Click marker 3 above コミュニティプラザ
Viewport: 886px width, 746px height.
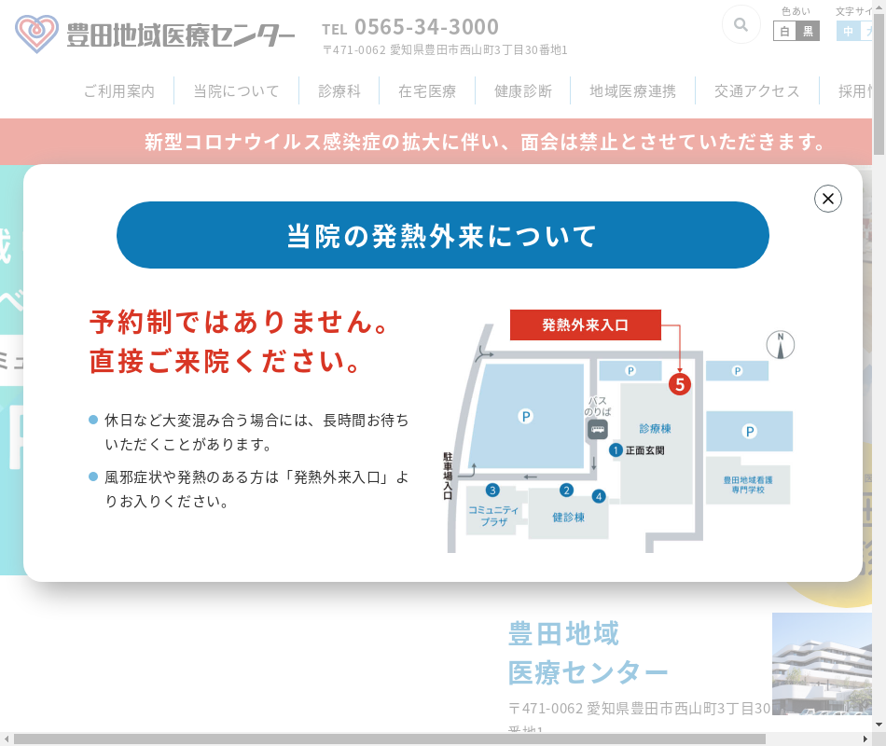(492, 490)
